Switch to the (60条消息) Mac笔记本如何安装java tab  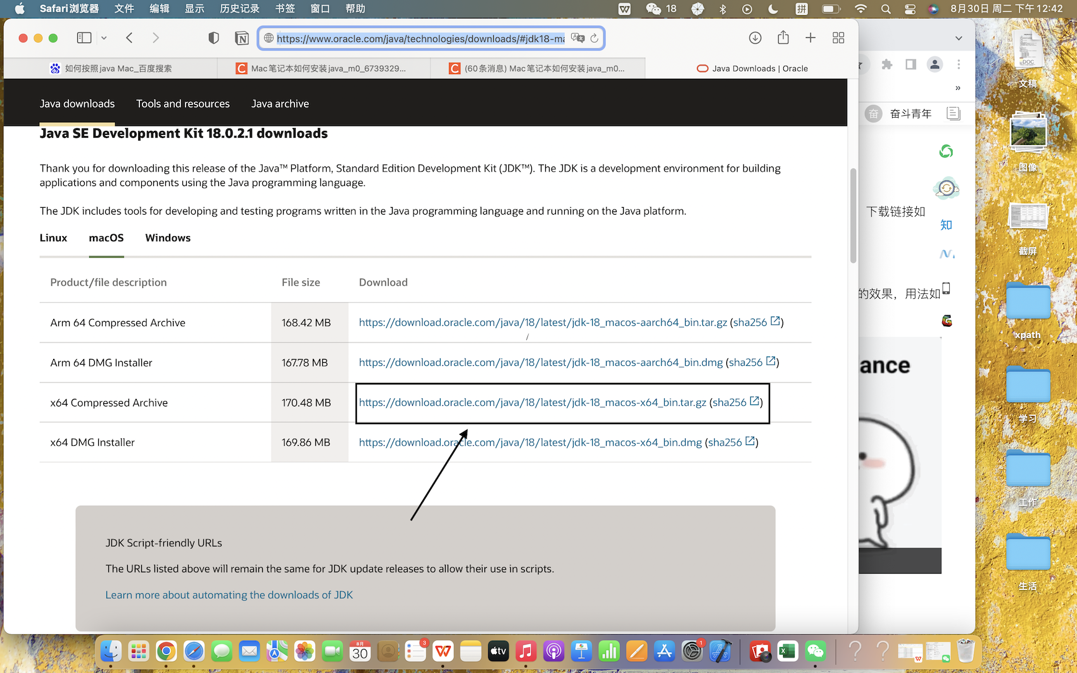[x=538, y=68]
